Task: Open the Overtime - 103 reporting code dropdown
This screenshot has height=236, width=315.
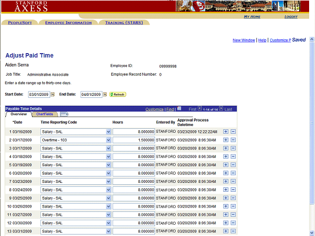Action: point(108,140)
